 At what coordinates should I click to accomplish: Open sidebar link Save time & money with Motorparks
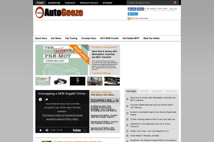point(153,99)
